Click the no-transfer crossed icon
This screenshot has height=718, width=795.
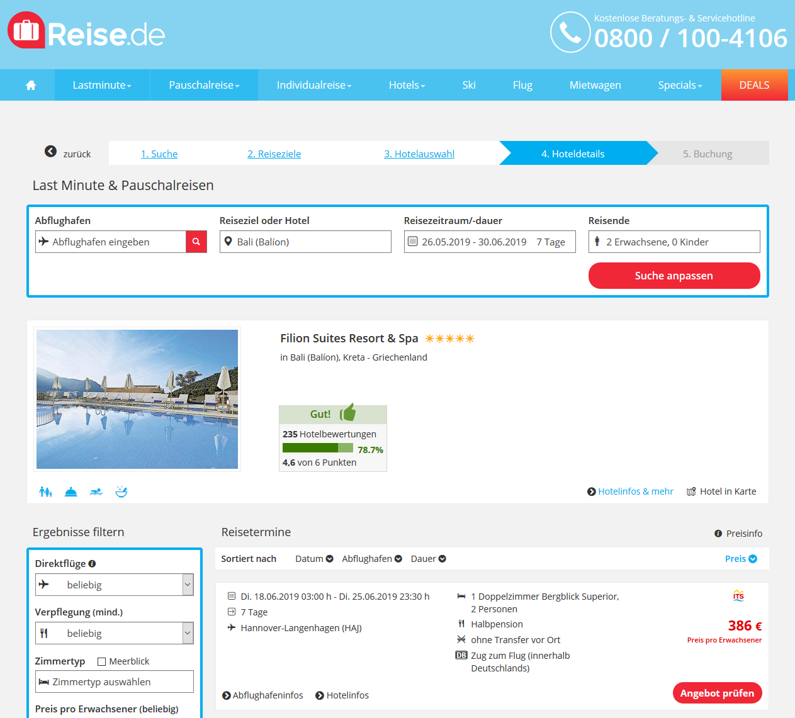[461, 639]
